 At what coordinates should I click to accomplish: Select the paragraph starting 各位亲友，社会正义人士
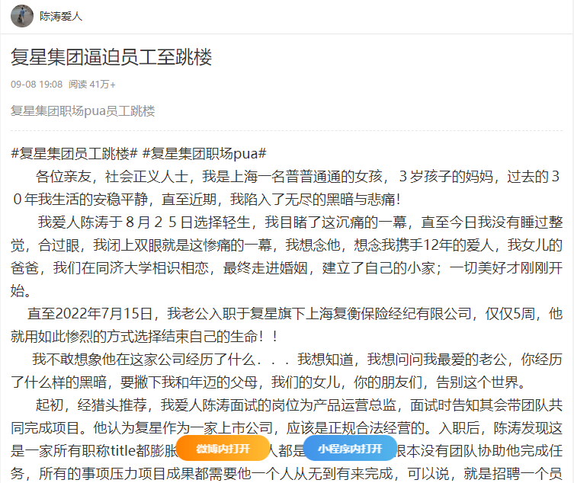[x=287, y=188]
